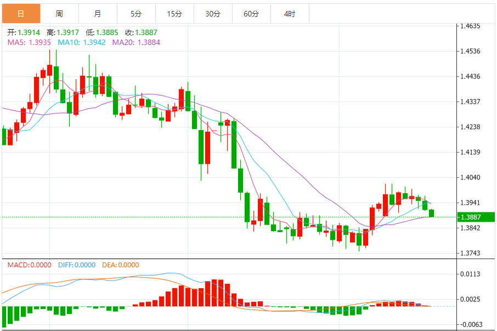Click the 1.3743 price axis label
497x331 pixels.
(x=470, y=253)
